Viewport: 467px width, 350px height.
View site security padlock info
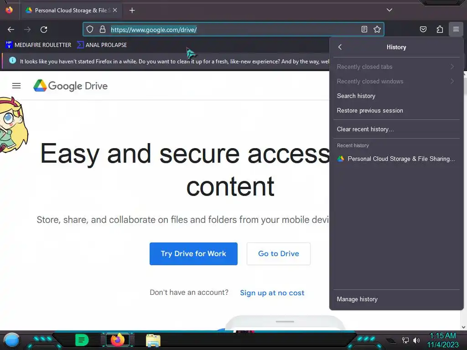coord(103,29)
